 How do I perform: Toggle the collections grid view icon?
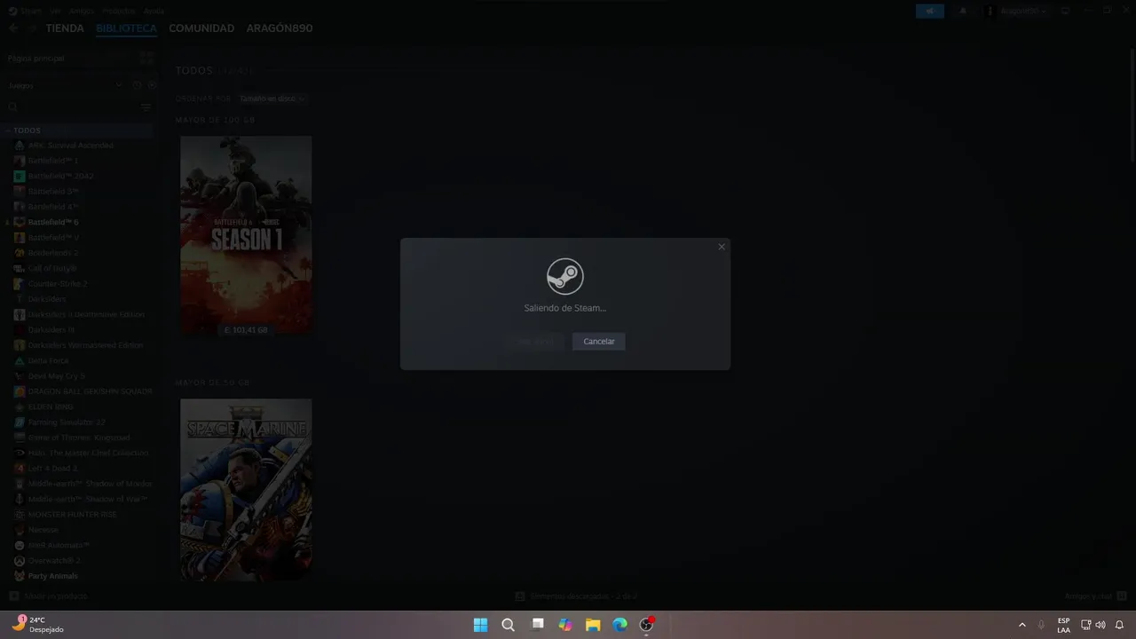[146, 58]
